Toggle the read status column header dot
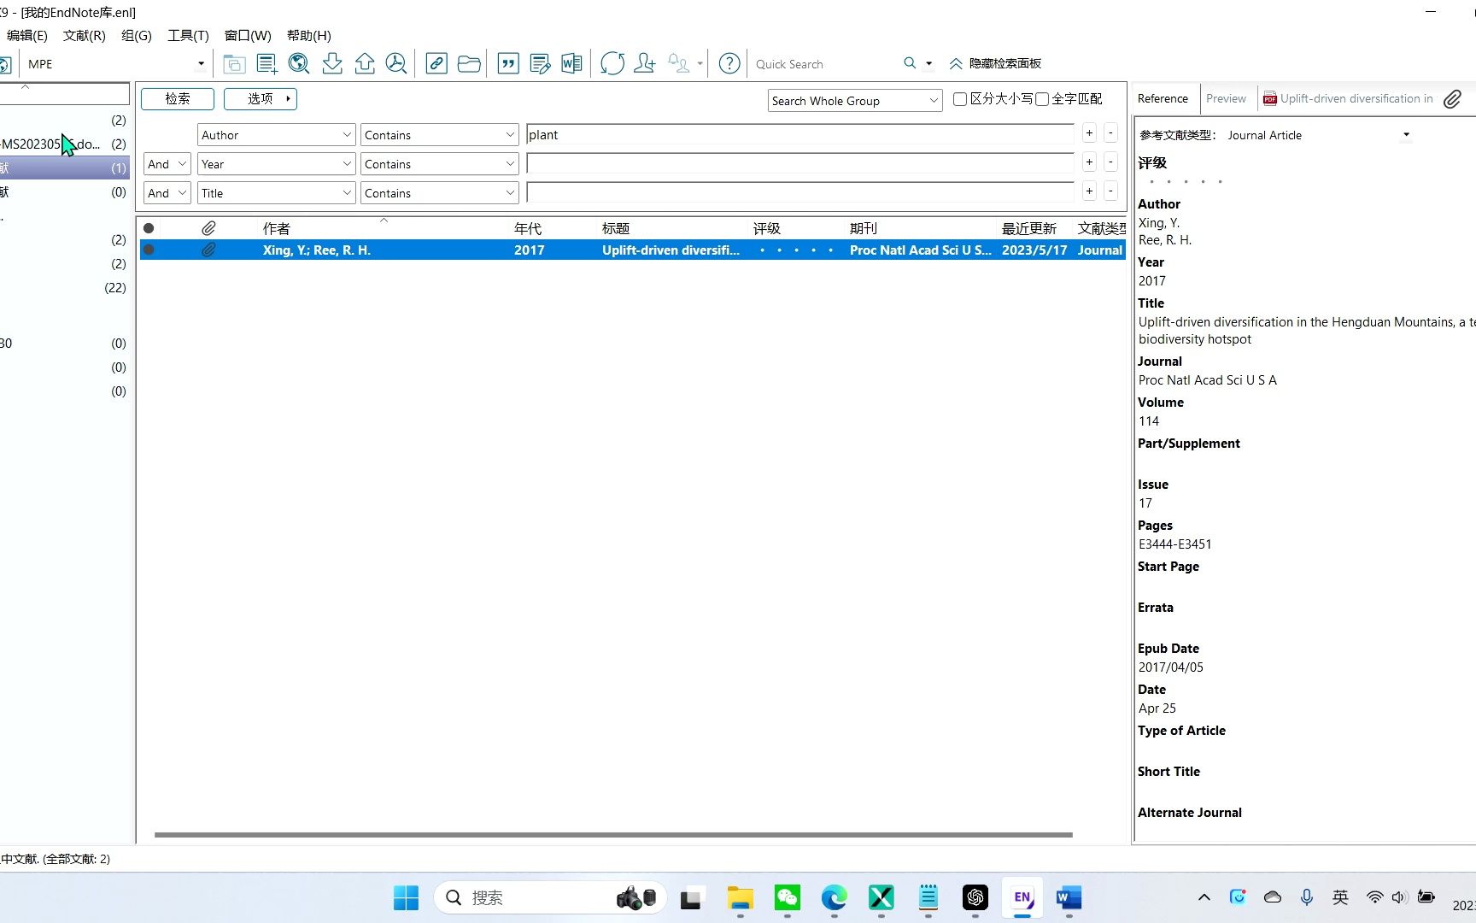This screenshot has height=923, width=1476. point(149,228)
